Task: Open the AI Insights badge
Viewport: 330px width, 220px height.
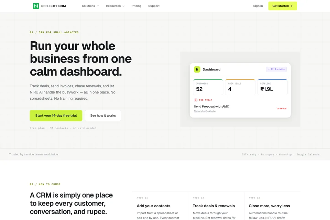Action: pos(276,69)
